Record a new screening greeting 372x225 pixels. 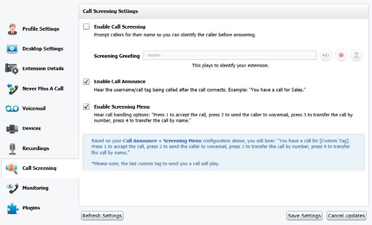point(341,55)
